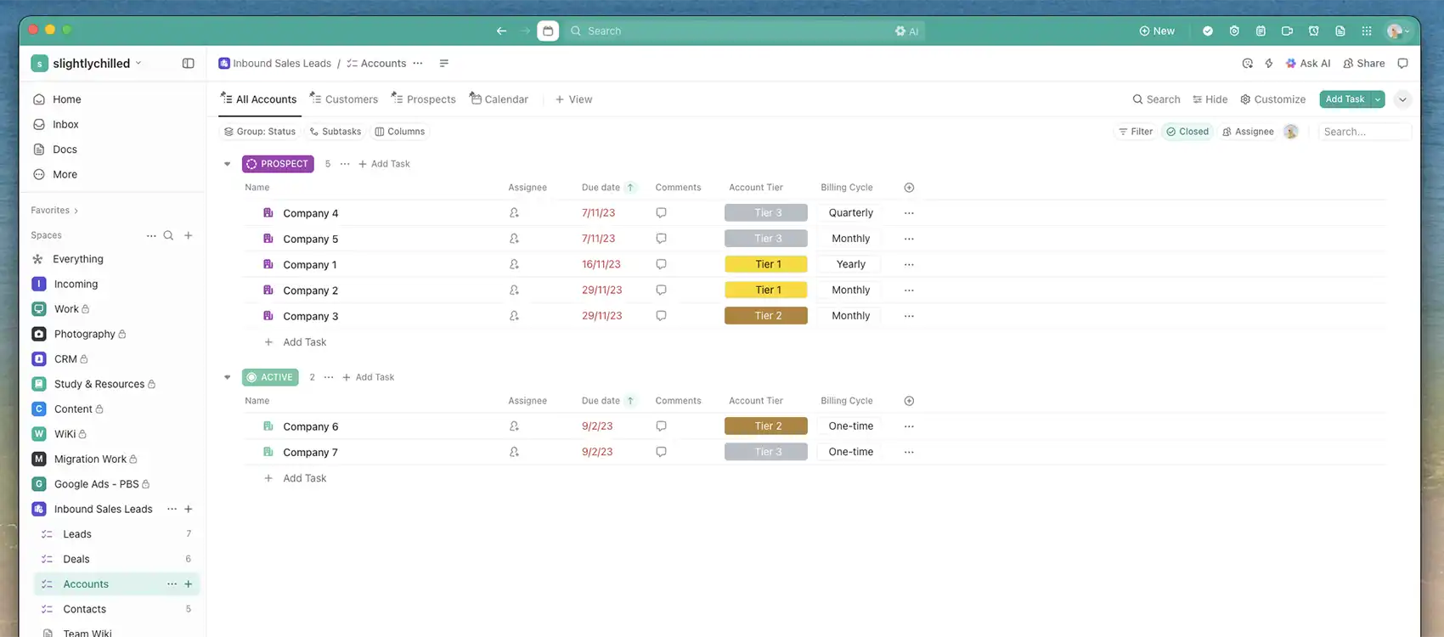1444x637 pixels.
Task: Toggle the sidebar collapse icon
Action: [188, 64]
